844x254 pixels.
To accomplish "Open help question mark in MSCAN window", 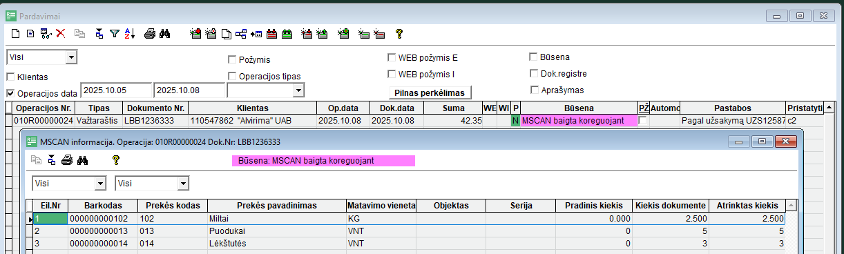I will [116, 160].
